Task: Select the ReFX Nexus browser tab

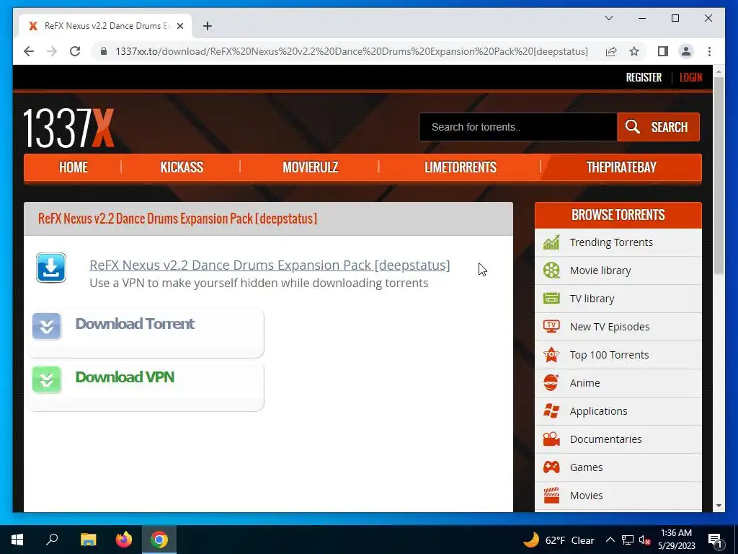Action: (x=105, y=26)
